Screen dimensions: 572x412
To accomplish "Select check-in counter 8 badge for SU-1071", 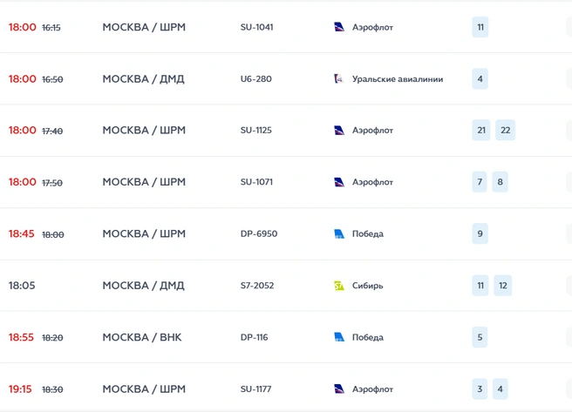I will (x=500, y=182).
